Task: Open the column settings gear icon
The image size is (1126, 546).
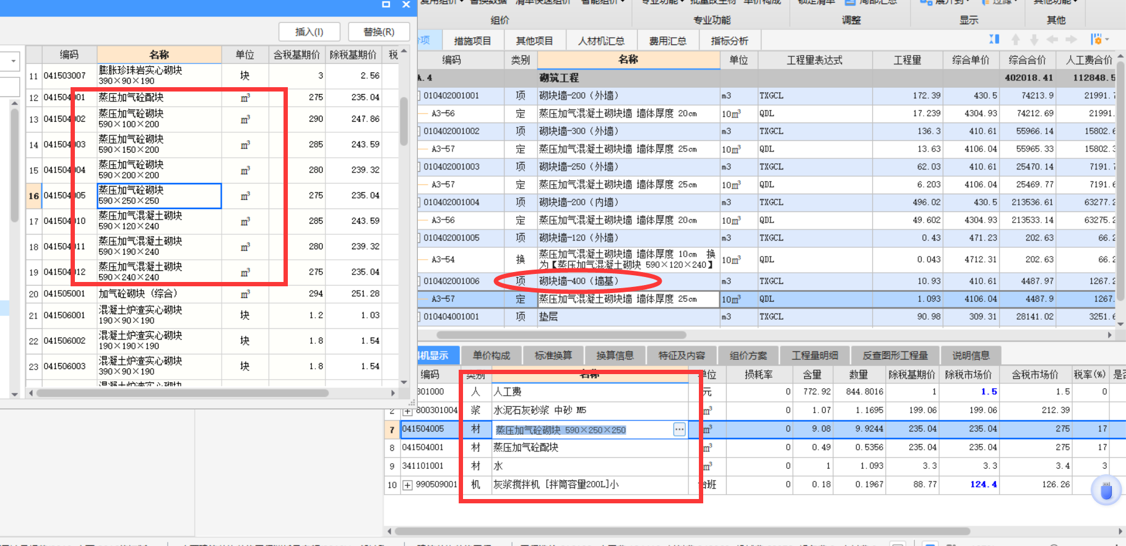Action: [x=1096, y=40]
